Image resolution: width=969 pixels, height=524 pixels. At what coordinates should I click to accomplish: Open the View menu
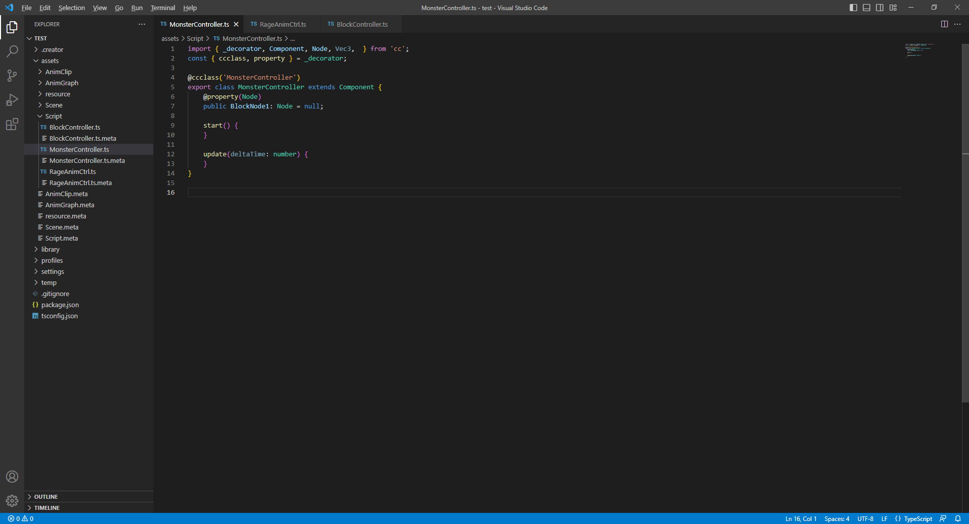click(x=100, y=8)
